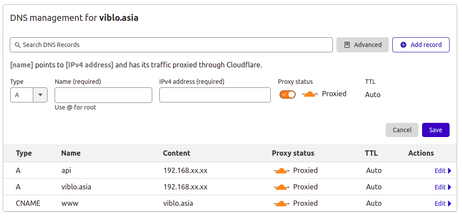The height and width of the screenshot is (216, 462).
Task: Click the plus icon on Add record
Action: (403, 45)
